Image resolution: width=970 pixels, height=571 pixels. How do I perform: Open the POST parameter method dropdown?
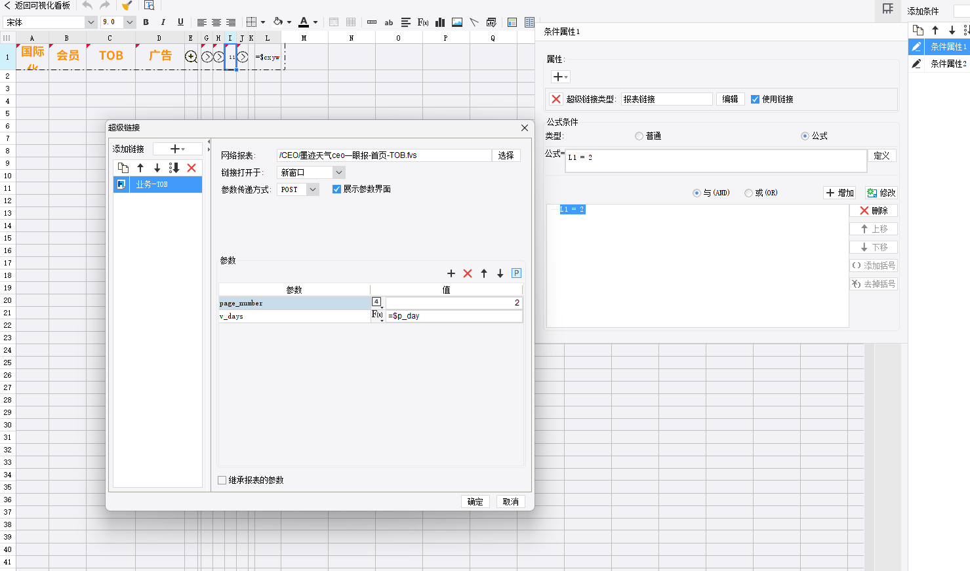click(x=313, y=189)
